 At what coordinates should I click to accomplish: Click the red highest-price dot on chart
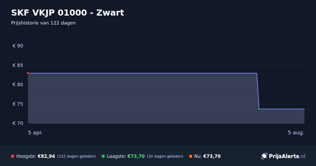(x=28, y=73)
